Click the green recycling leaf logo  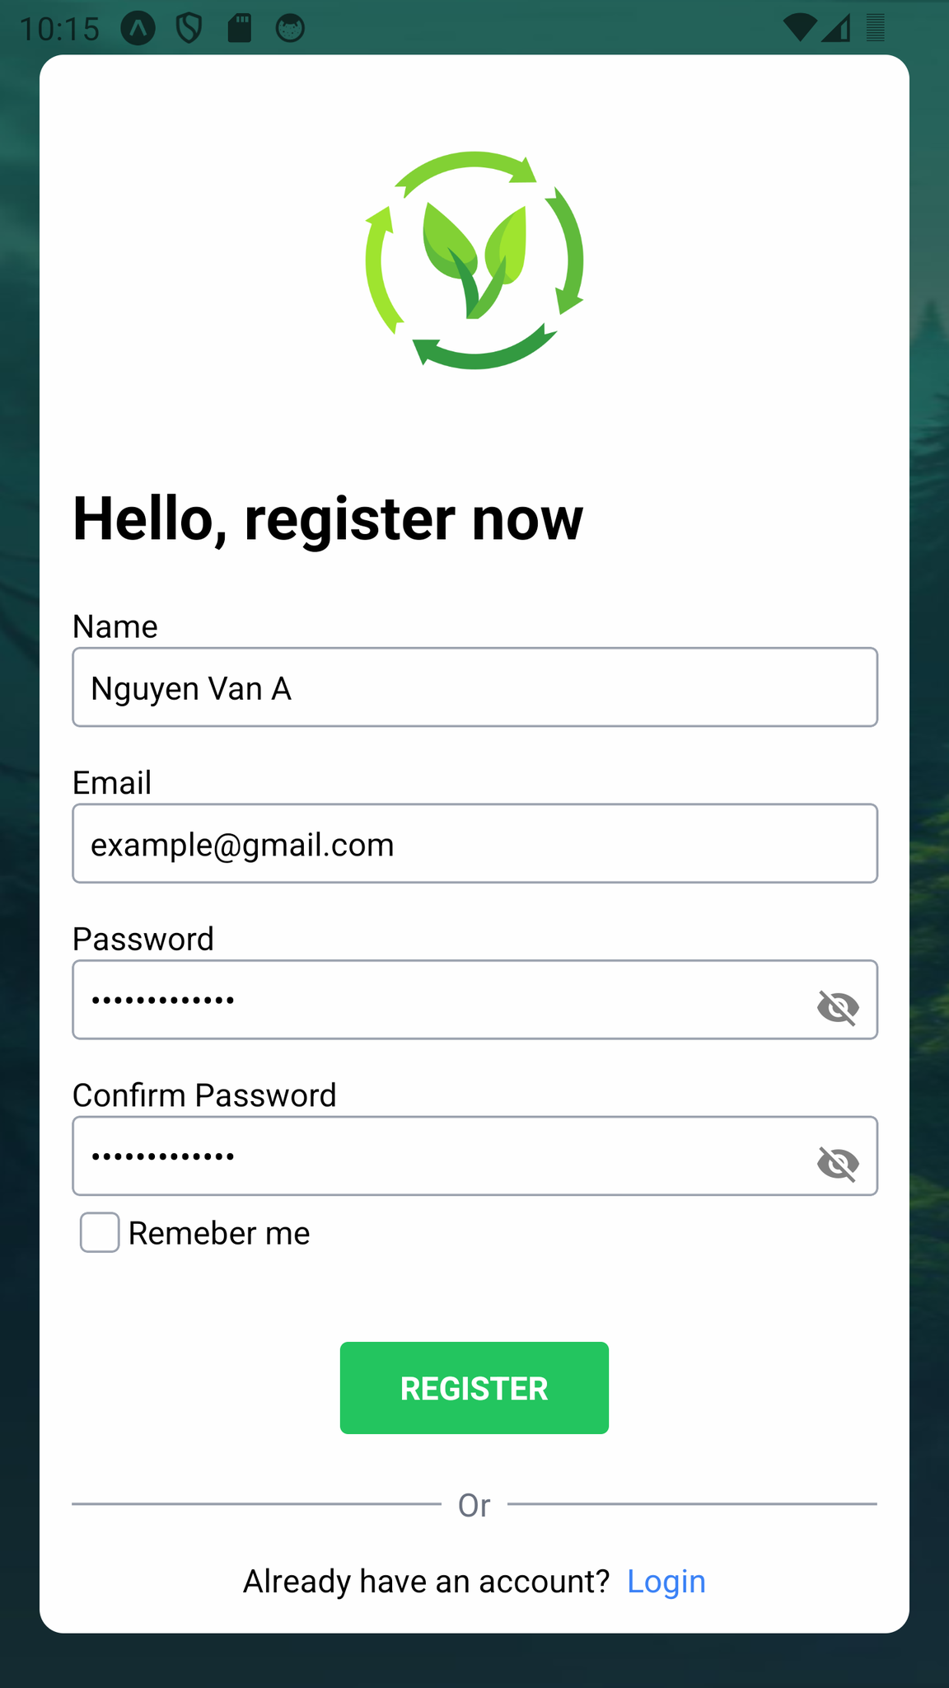(x=474, y=260)
